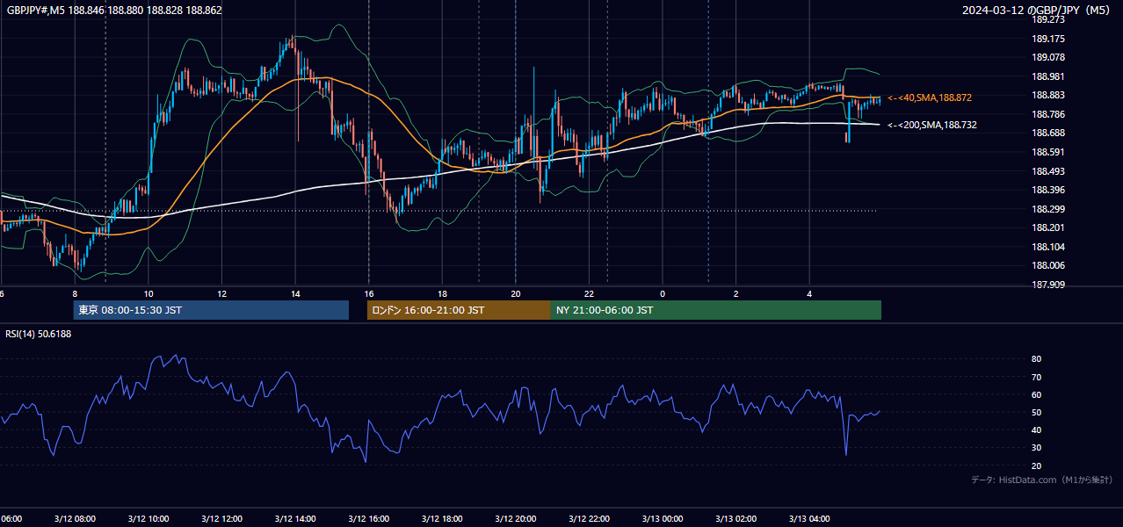
Task: Click the 3/12 10:00 time axis label
Action: click(149, 519)
